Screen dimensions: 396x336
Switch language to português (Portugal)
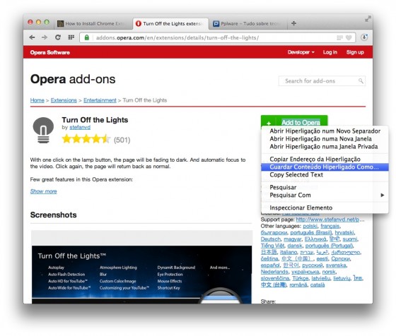pos(329,246)
